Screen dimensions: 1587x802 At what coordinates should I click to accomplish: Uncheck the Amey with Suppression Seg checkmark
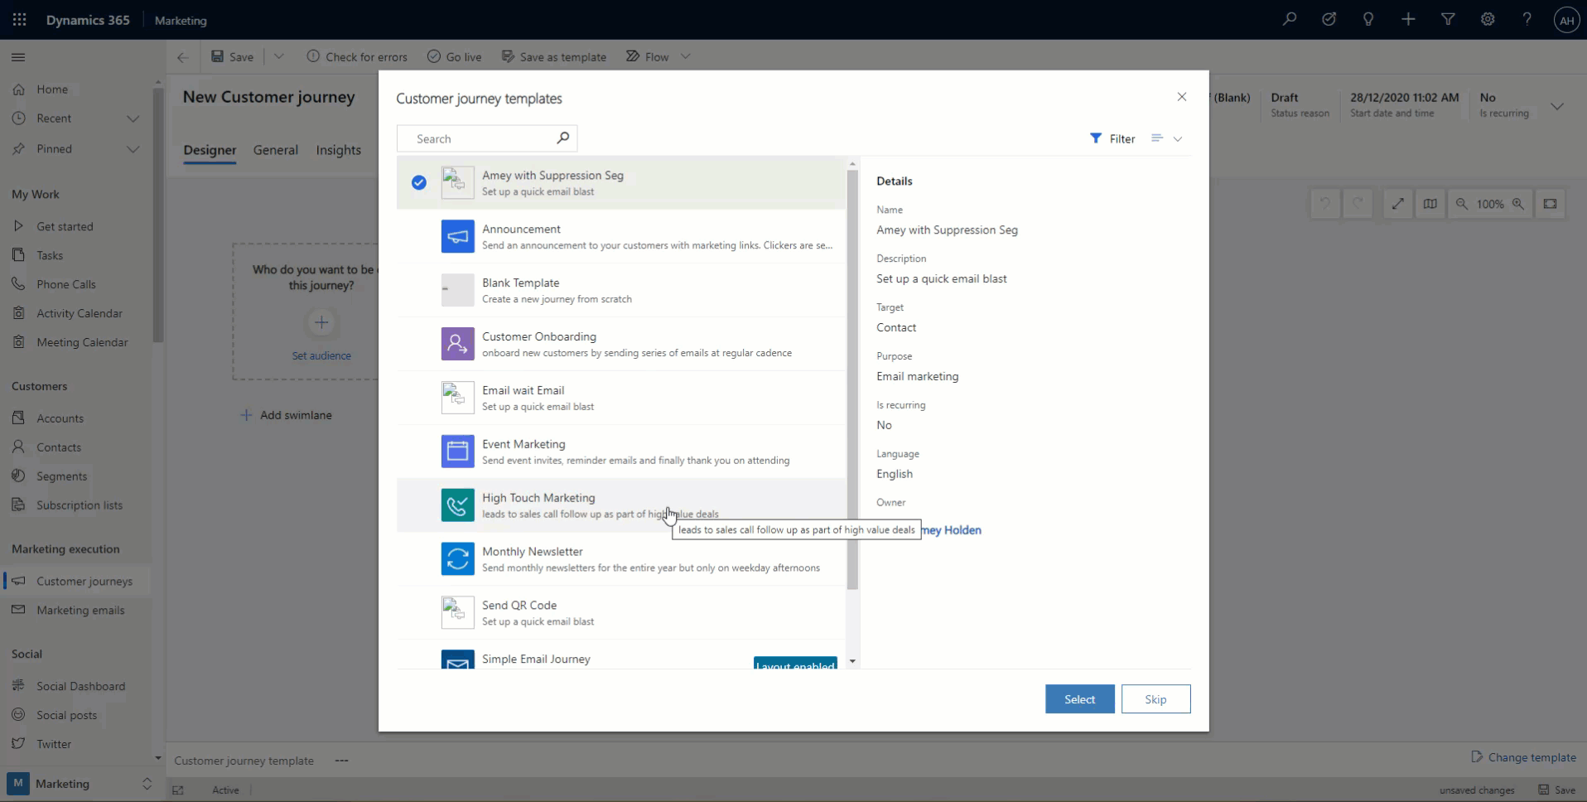tap(419, 182)
